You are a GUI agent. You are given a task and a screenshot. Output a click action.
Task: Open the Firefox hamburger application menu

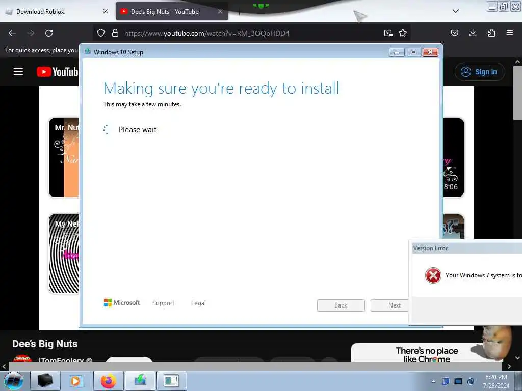(510, 33)
